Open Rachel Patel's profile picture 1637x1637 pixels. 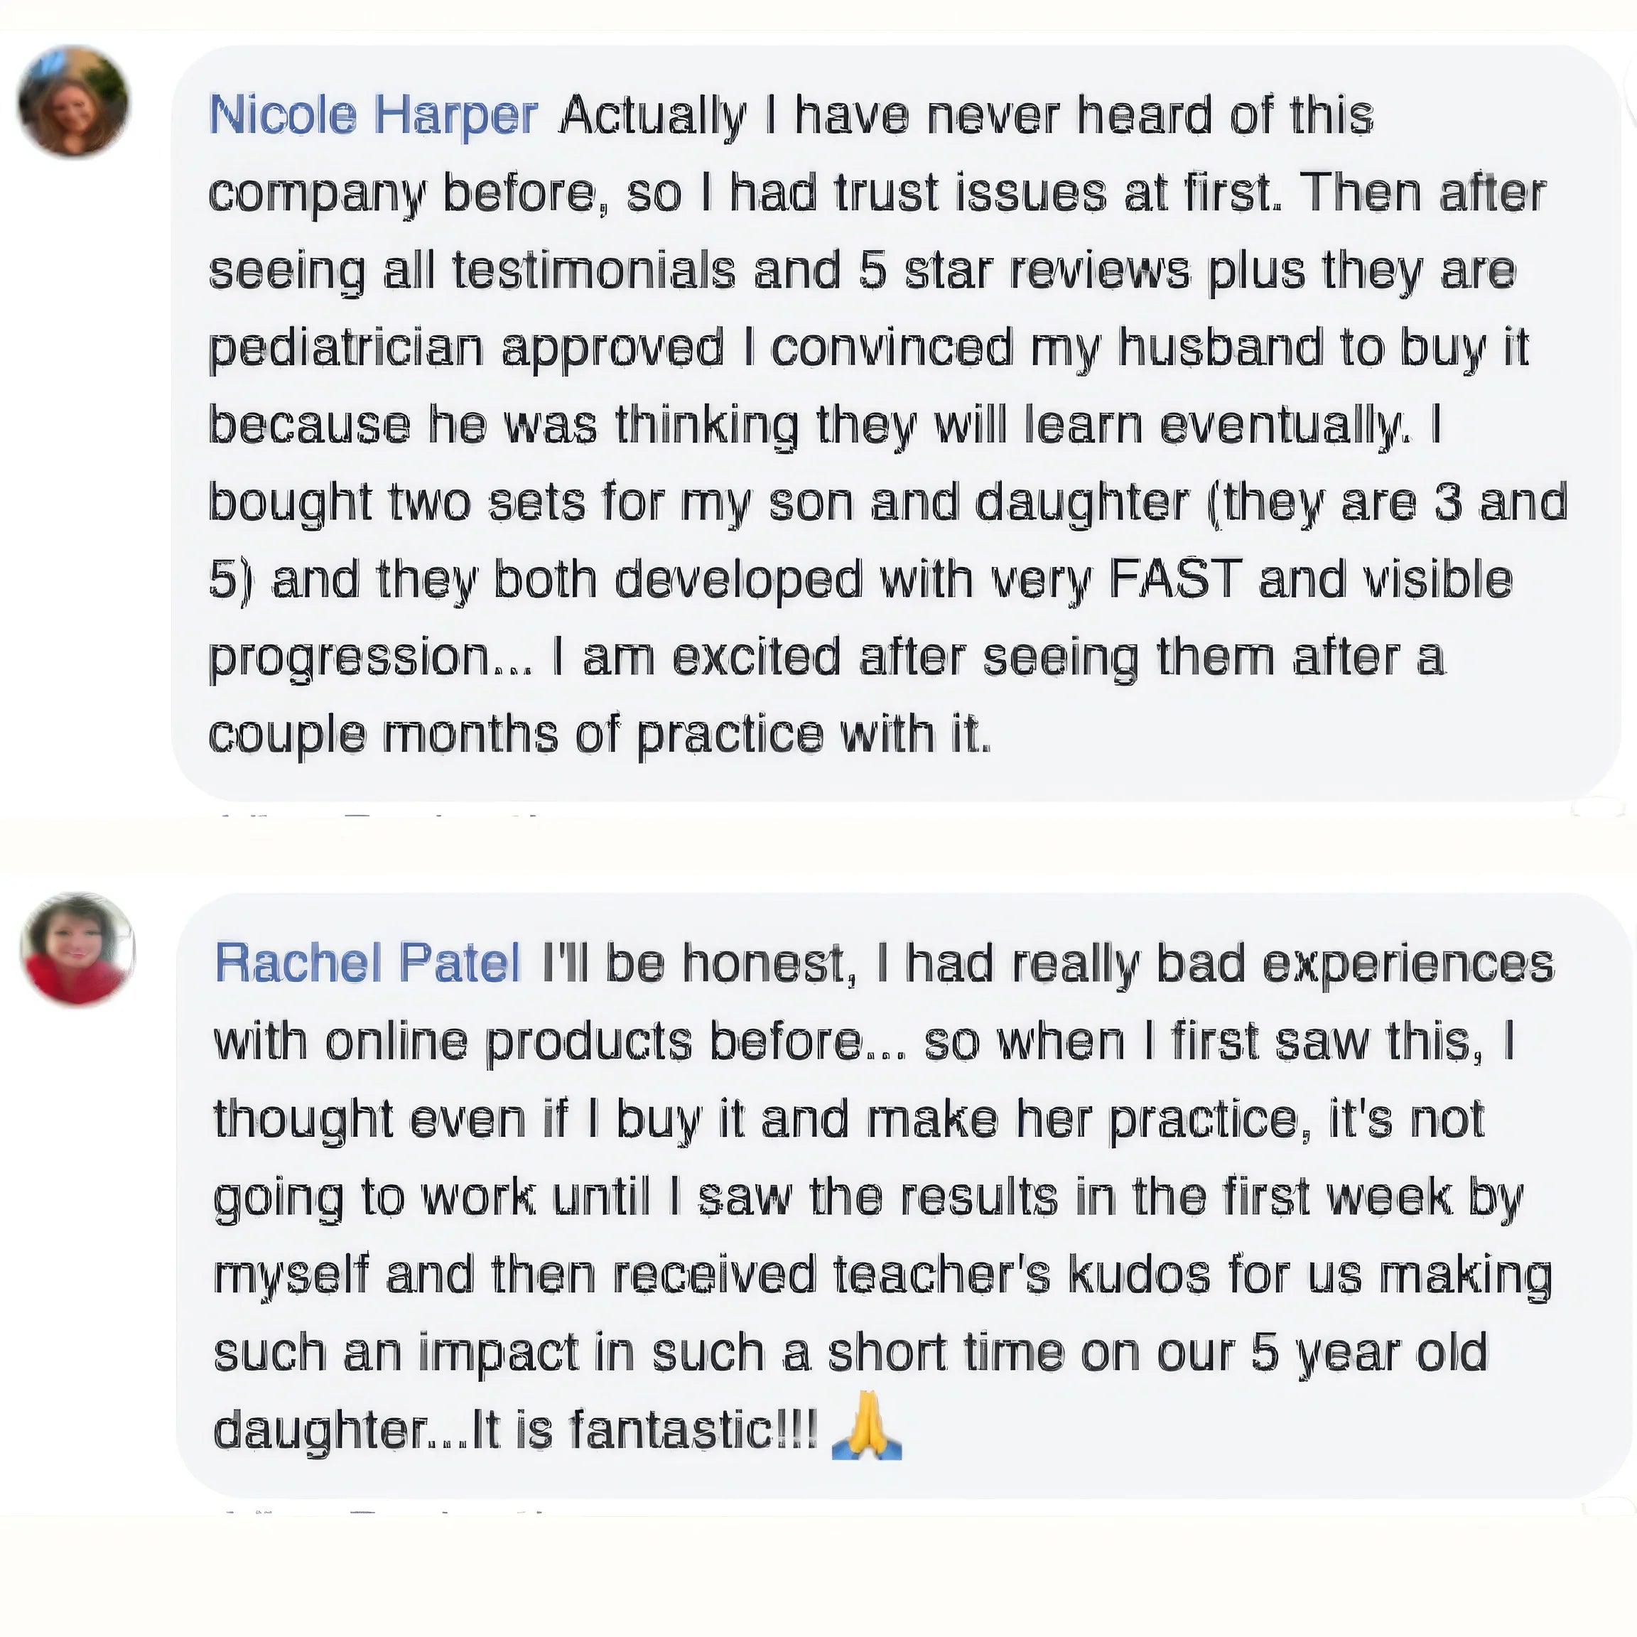tap(77, 949)
